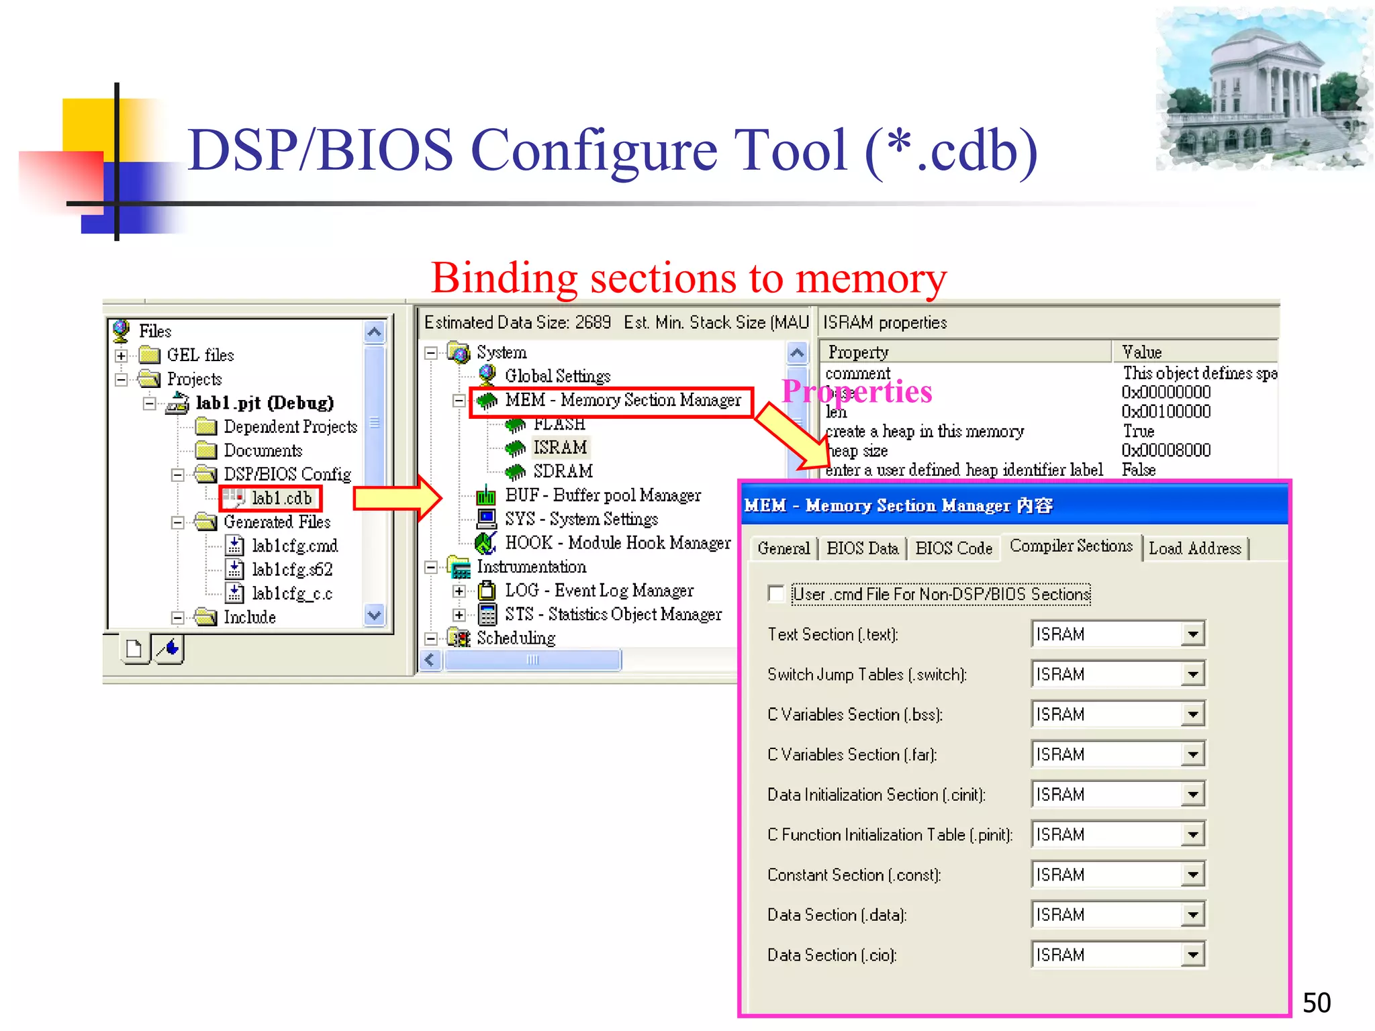Image resolution: width=1375 pixels, height=1031 pixels.
Task: Enable User .cmd File For Non-DSP/BIOS Sections
Action: coord(776,594)
